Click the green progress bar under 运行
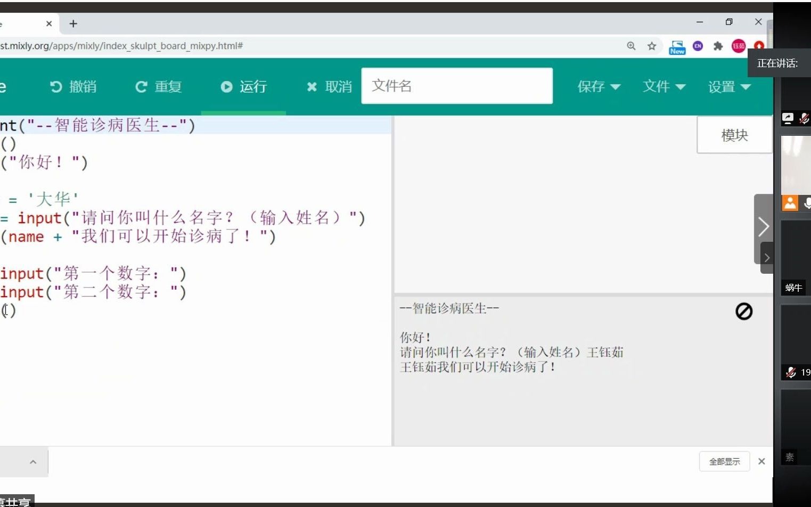 (x=243, y=112)
